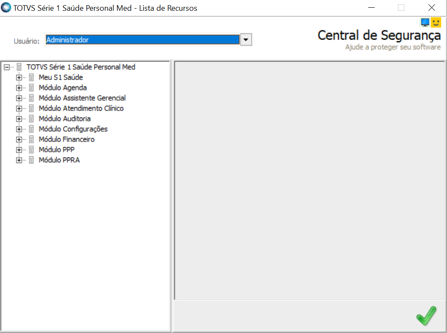Screen dimensions: 447x333
Task: Expand the Módulo Financeiro node
Action: (19, 139)
